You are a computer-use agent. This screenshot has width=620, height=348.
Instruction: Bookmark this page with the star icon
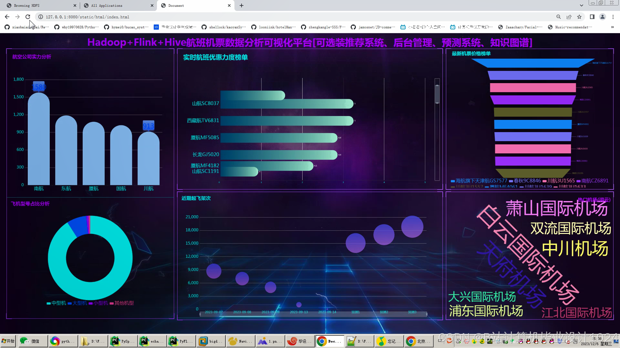[x=579, y=17]
